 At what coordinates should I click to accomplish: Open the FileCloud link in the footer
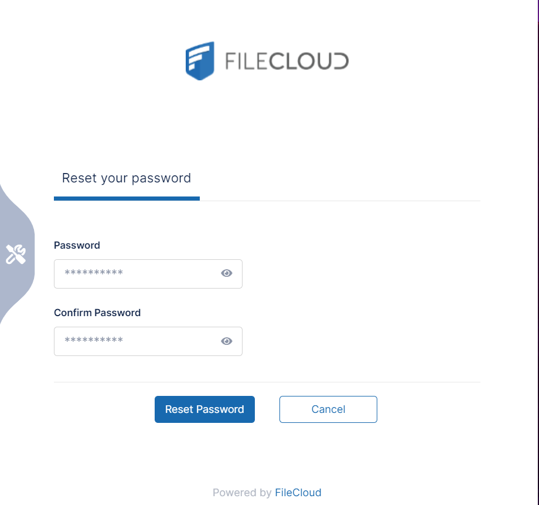tap(298, 493)
